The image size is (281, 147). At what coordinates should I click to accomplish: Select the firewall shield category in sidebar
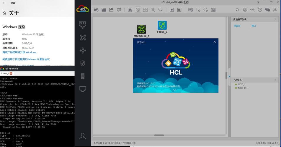83,63
